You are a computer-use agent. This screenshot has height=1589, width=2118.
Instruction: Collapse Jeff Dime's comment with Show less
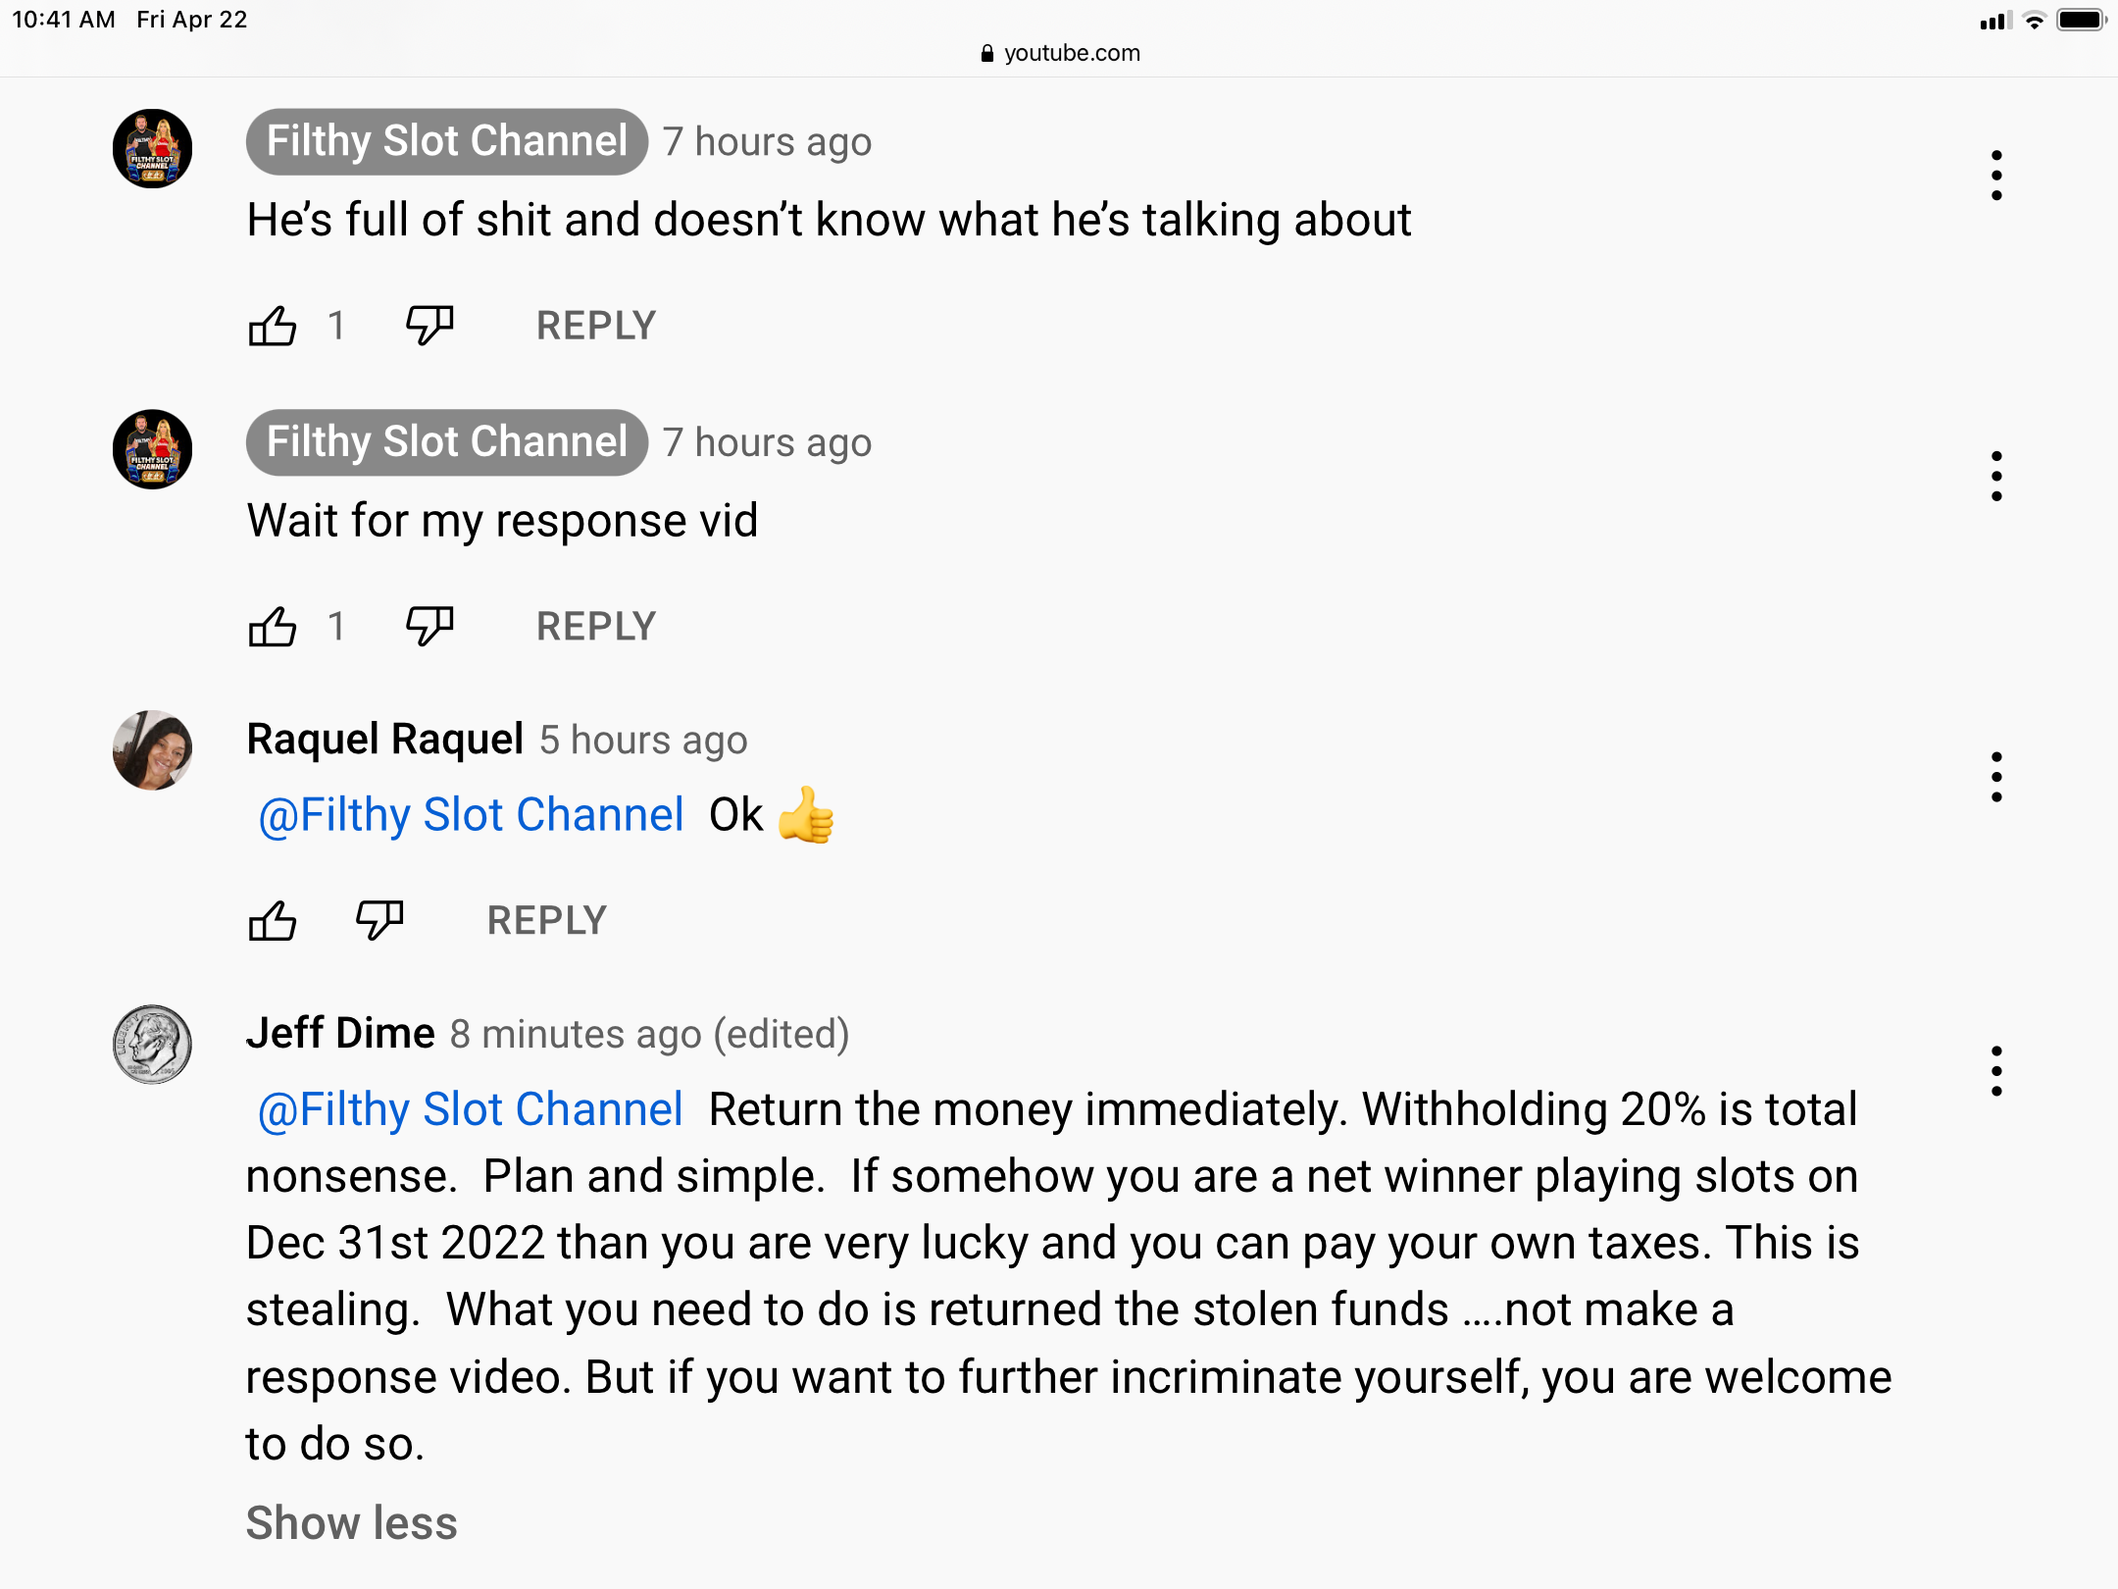(352, 1523)
